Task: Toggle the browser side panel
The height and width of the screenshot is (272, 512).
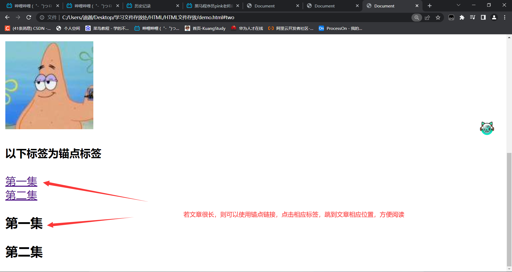Action: tap(483, 17)
